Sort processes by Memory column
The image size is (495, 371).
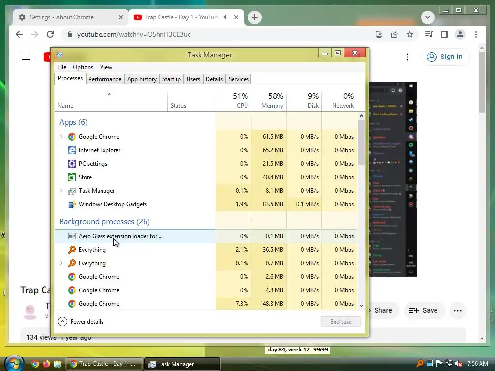click(x=269, y=100)
